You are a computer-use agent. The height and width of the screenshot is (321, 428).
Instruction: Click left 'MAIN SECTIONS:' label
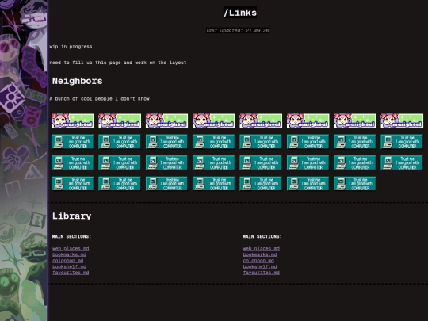[71, 236]
